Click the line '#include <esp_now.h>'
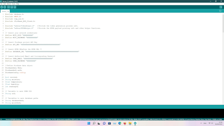Screen dimensions: 224x126 pos(15,19)
